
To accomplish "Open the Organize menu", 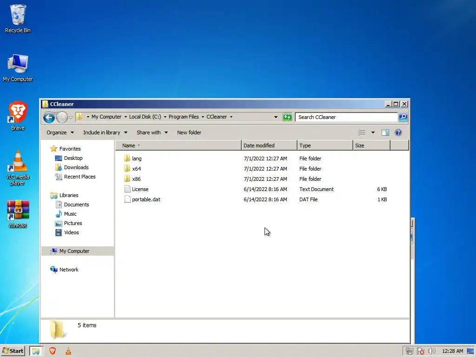I will click(x=60, y=132).
